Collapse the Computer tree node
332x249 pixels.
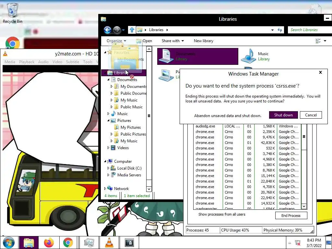[105, 161]
